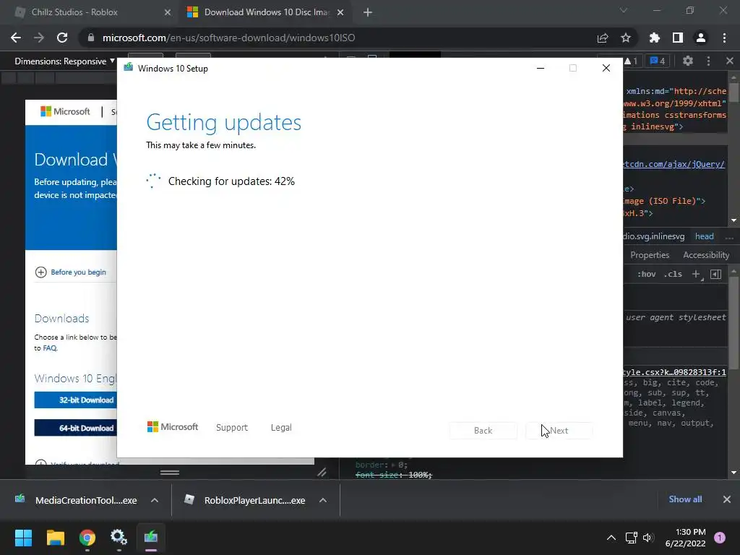Click the 64-bit Download button
740x555 pixels.
tap(75, 428)
